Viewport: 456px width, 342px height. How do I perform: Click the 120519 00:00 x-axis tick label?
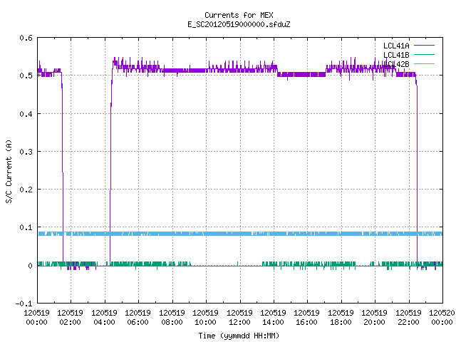pos(36,317)
